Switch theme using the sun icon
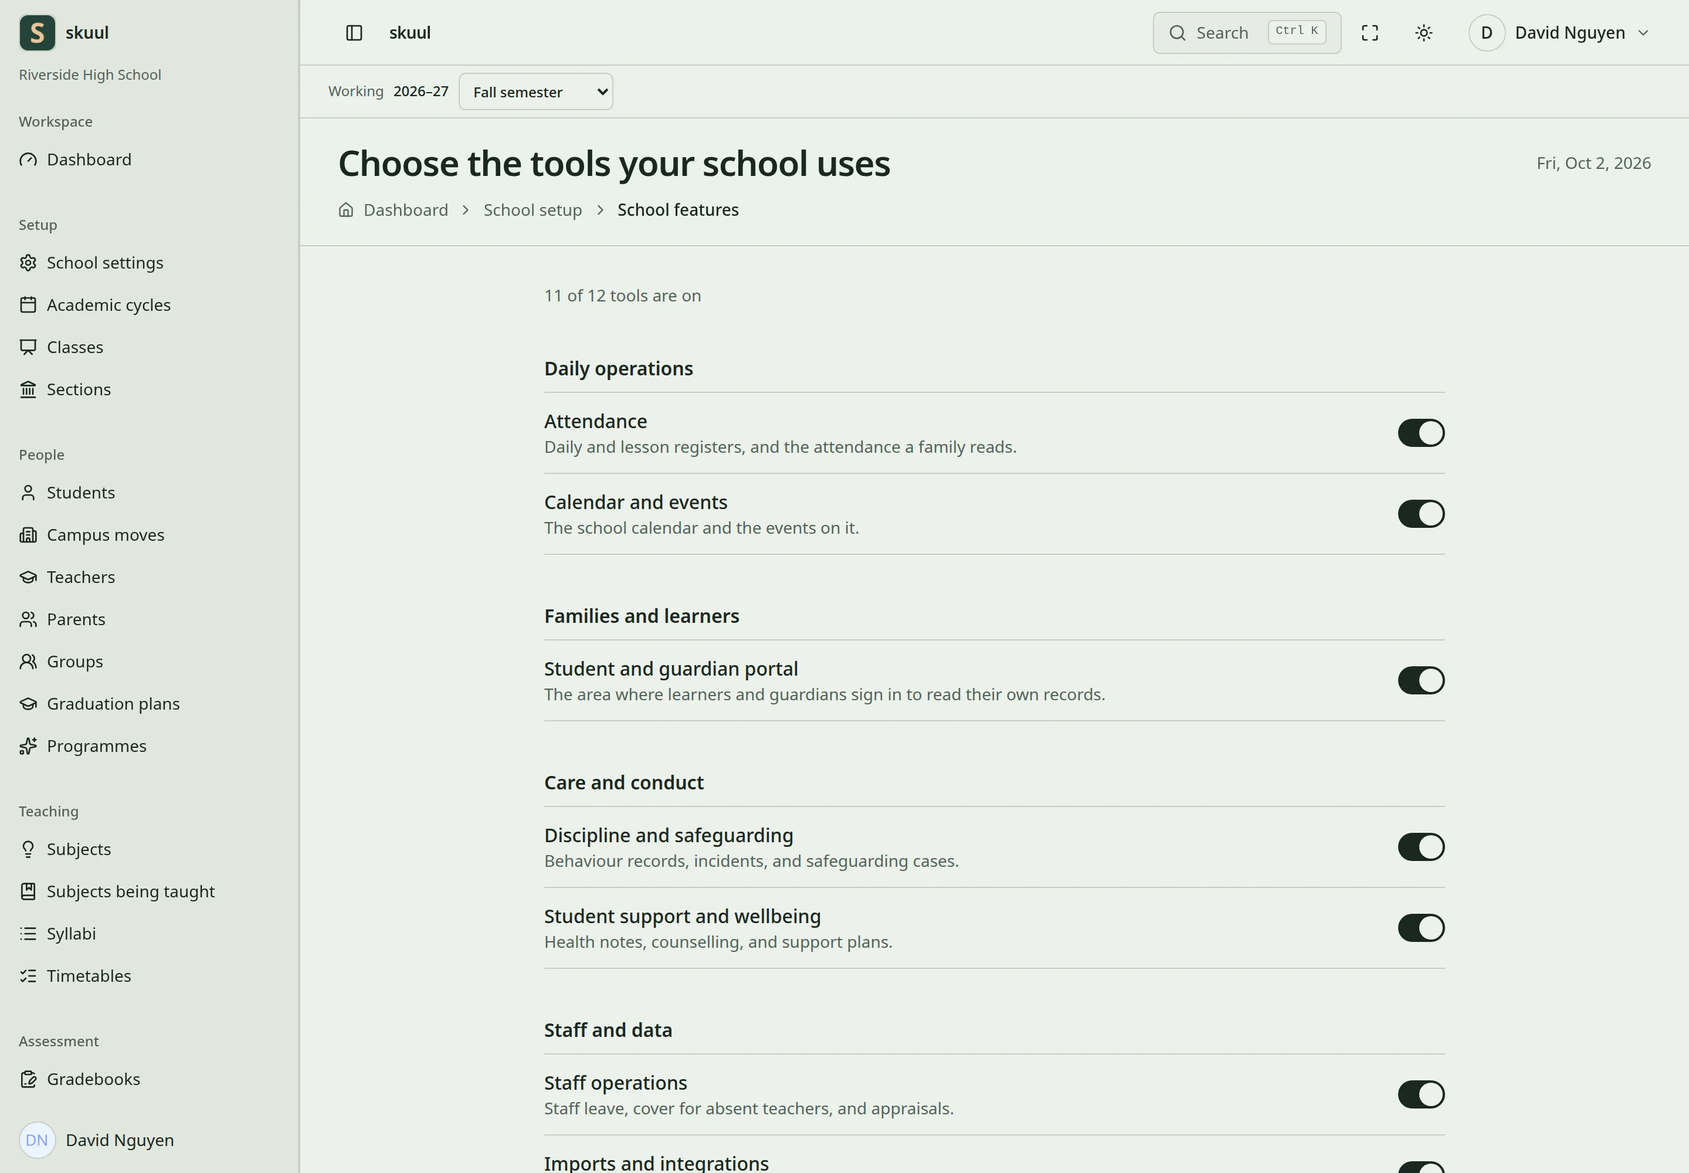 [1424, 33]
